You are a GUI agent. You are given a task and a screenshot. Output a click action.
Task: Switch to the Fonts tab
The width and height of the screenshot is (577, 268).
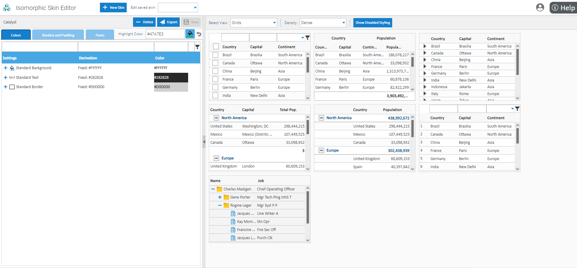click(x=100, y=35)
